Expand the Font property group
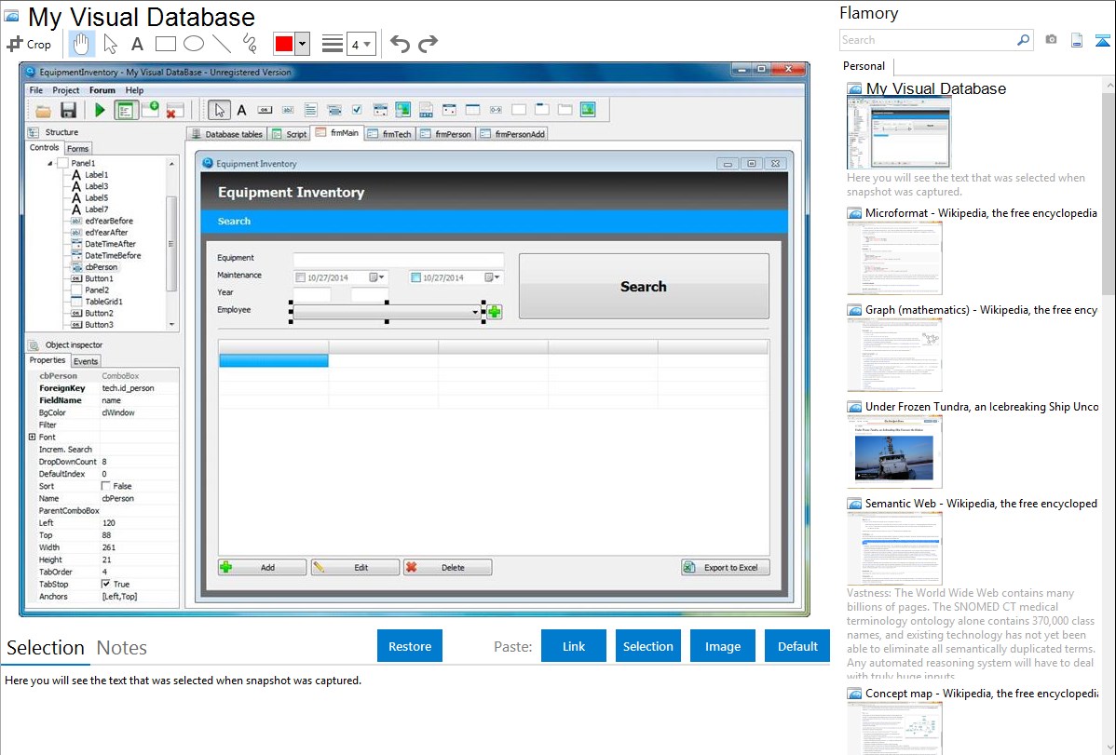This screenshot has width=1116, height=755. coord(32,437)
